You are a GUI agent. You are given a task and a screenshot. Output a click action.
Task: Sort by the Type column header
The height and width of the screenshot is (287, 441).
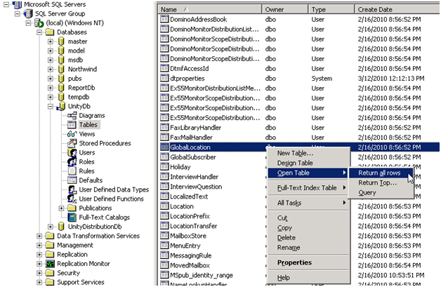(331, 9)
